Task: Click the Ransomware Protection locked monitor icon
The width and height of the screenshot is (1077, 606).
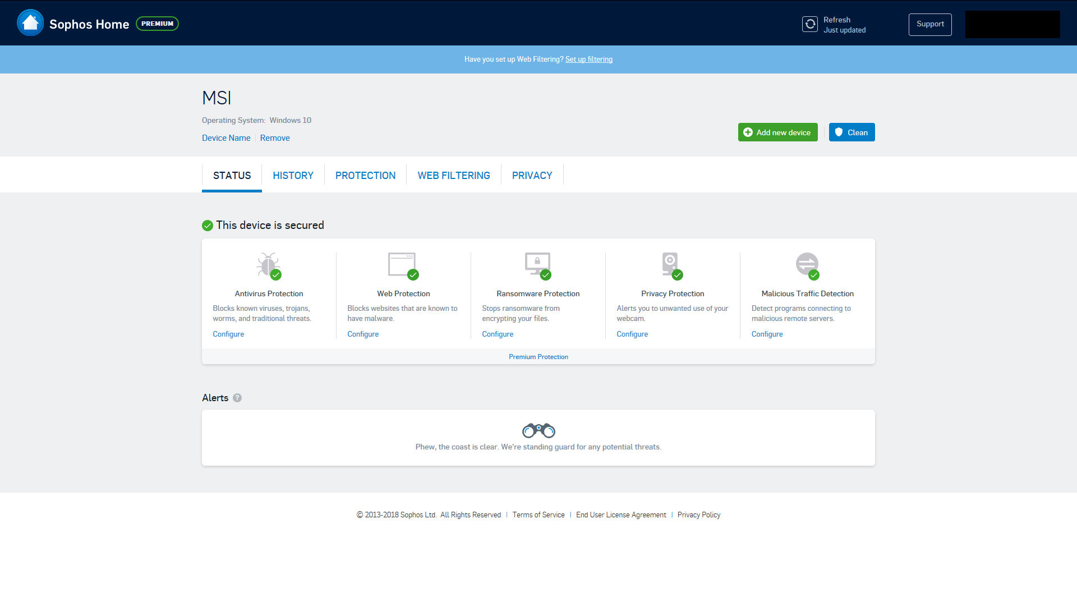Action: [538, 265]
